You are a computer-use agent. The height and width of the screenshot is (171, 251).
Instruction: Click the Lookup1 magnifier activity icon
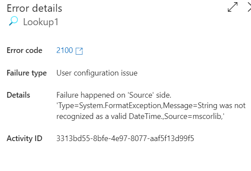pos(13,21)
